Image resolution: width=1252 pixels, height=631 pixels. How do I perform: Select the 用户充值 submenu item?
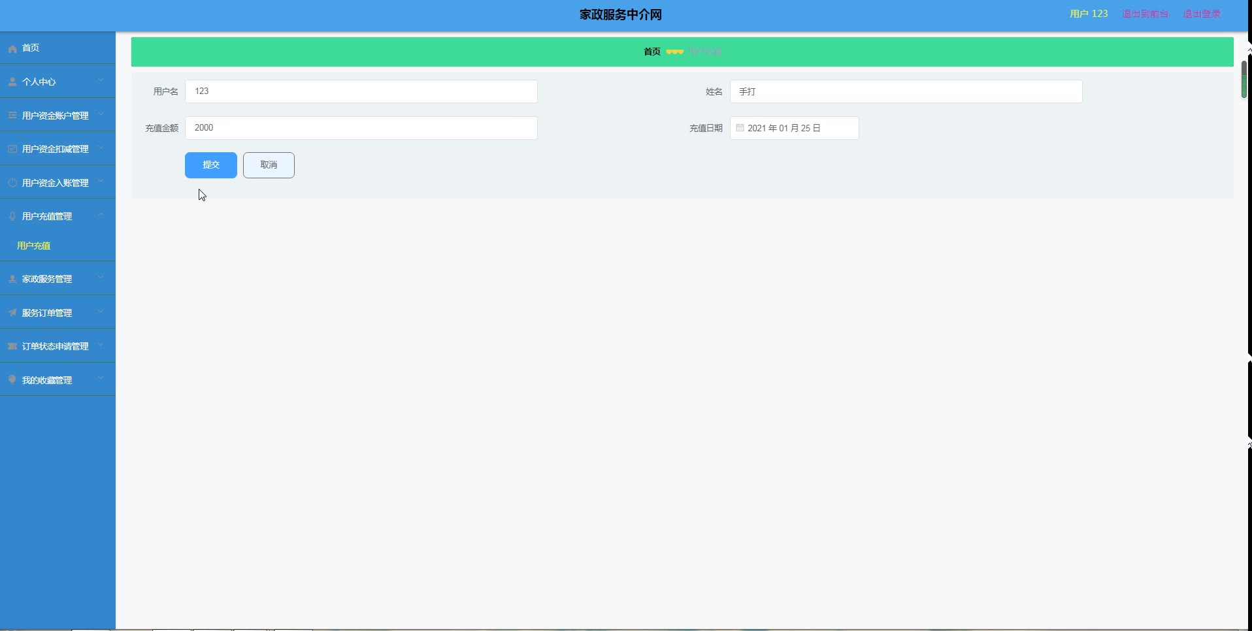coord(58,246)
